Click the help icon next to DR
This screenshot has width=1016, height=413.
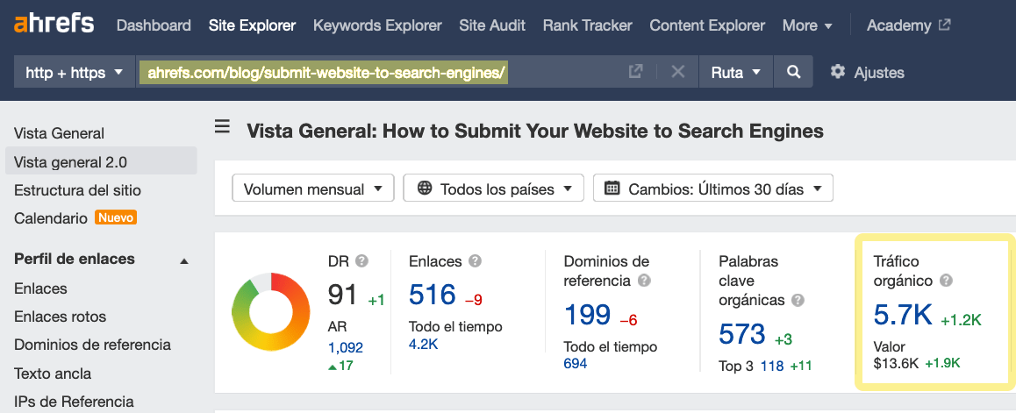pyautogui.click(x=361, y=260)
